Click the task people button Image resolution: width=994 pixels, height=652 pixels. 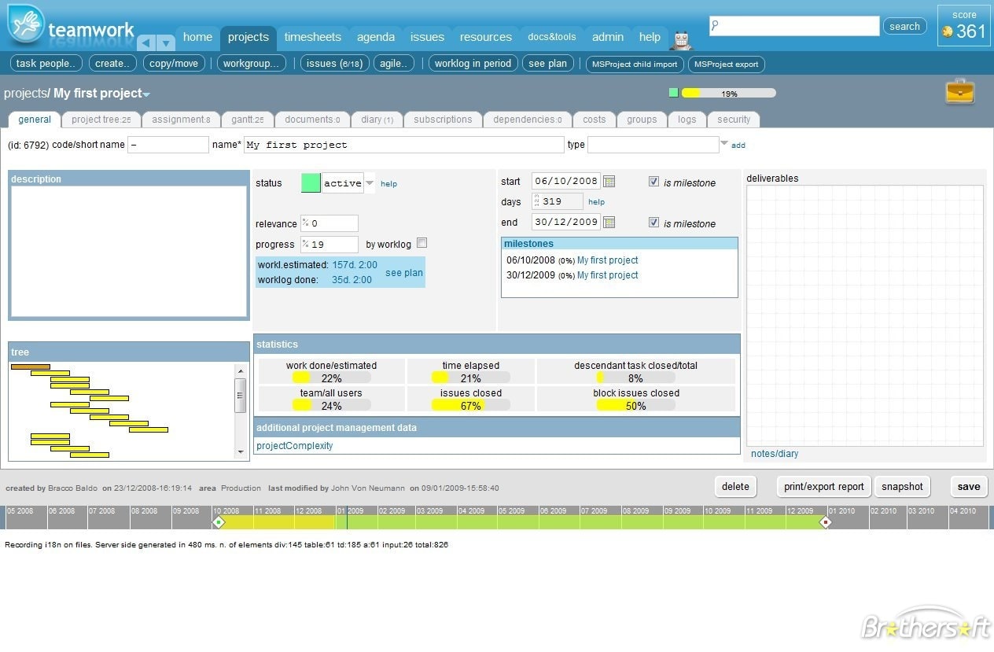(x=46, y=64)
